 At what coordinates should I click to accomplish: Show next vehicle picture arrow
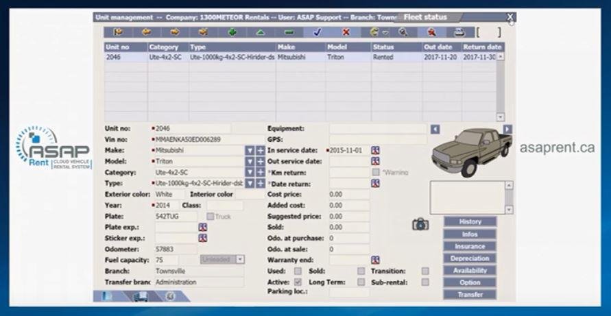click(x=507, y=130)
